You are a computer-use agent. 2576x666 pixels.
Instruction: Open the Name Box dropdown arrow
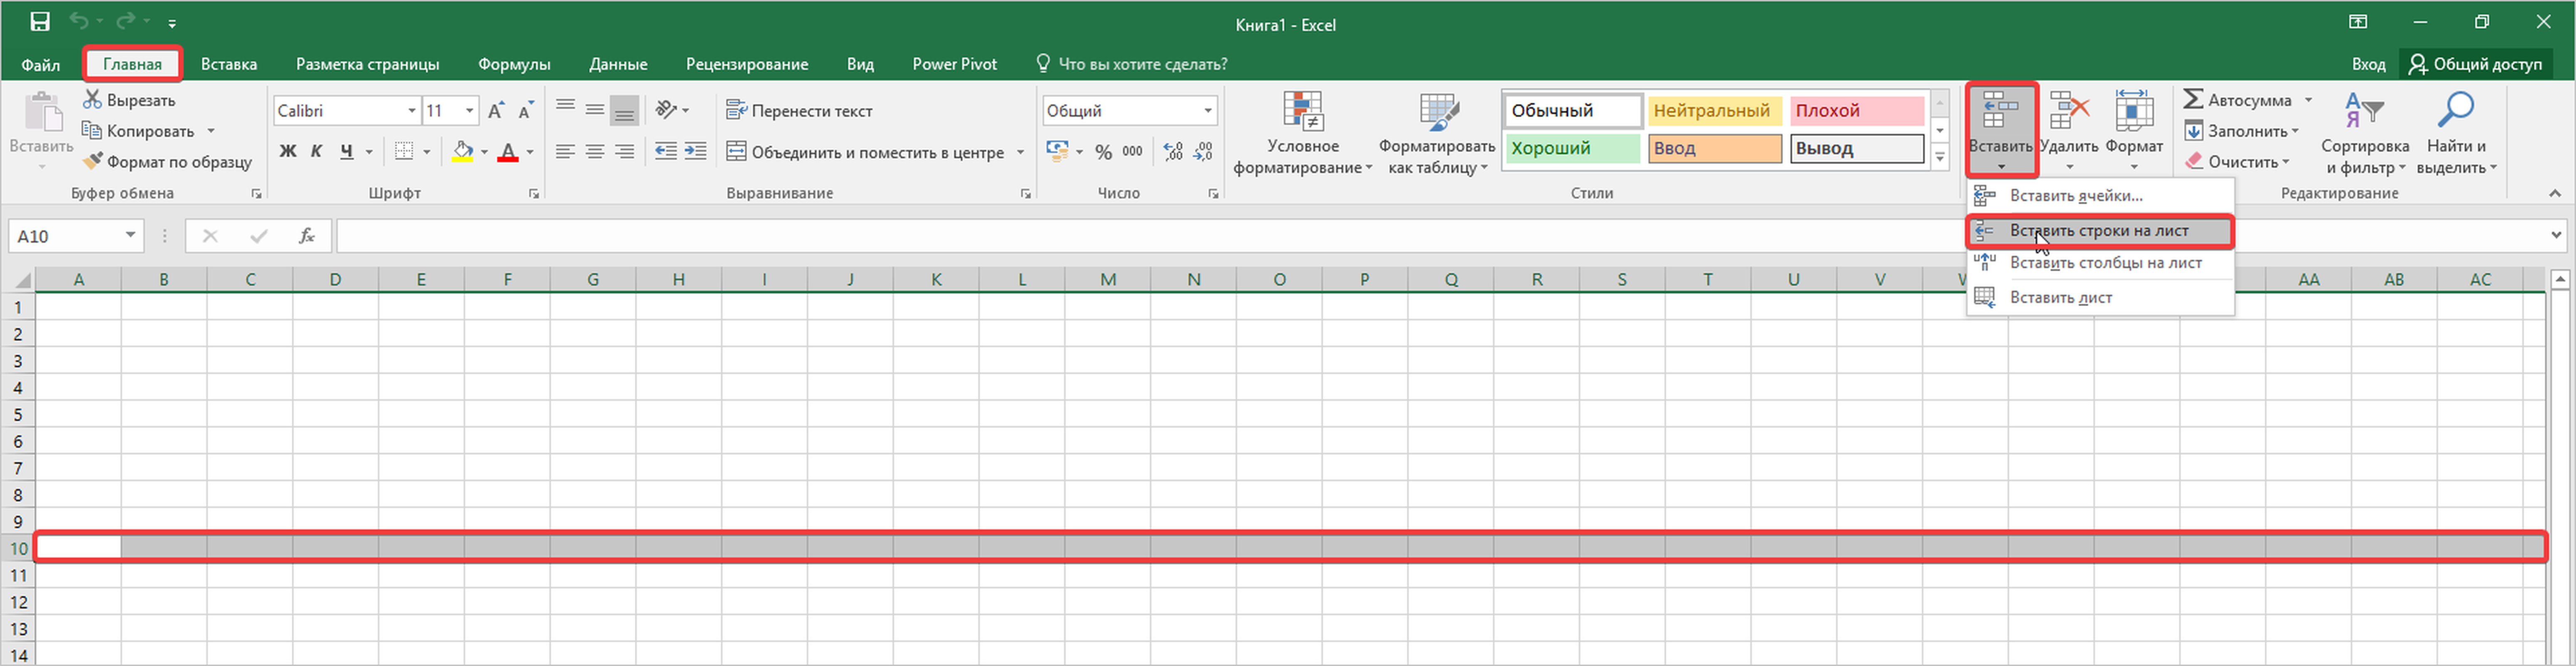point(130,236)
